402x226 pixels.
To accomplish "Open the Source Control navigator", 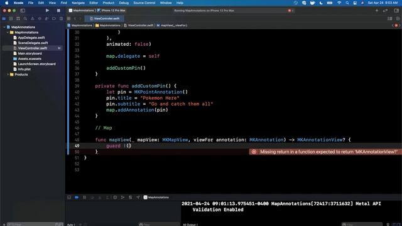I will tap(11, 18).
